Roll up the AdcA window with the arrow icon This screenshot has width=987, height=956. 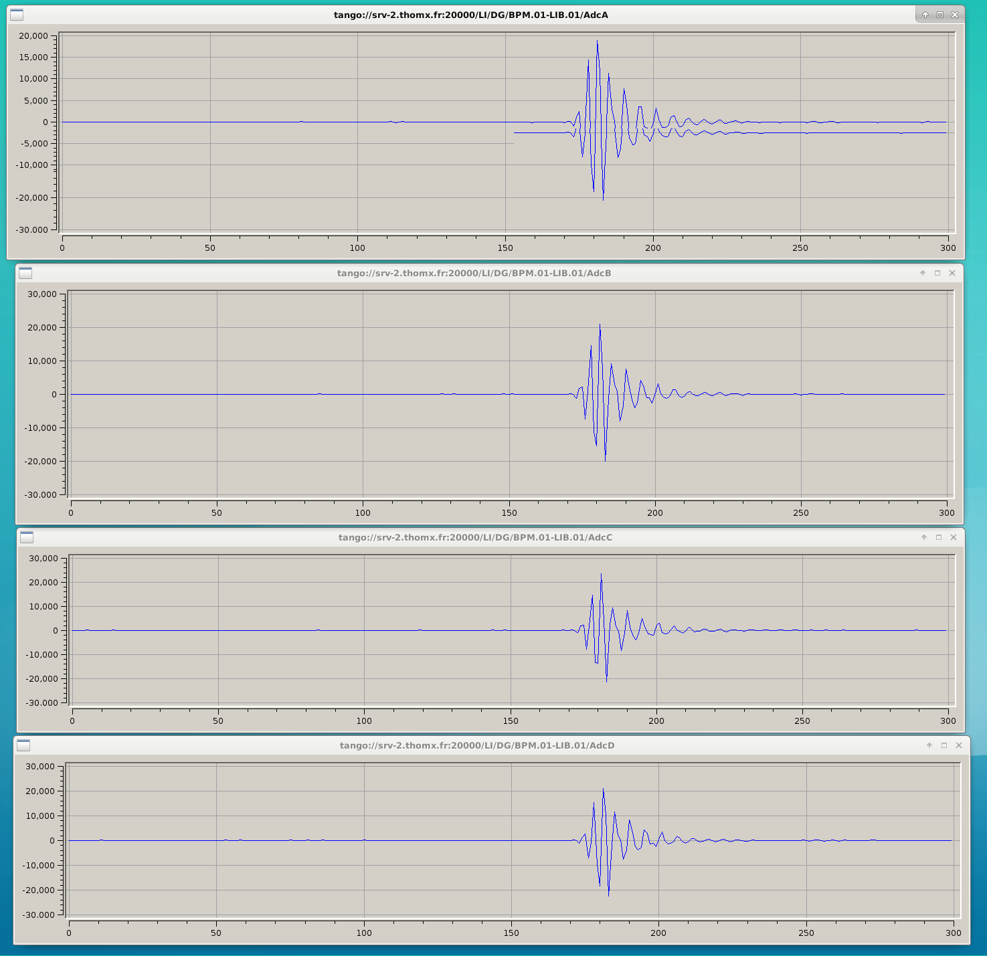pyautogui.click(x=925, y=15)
